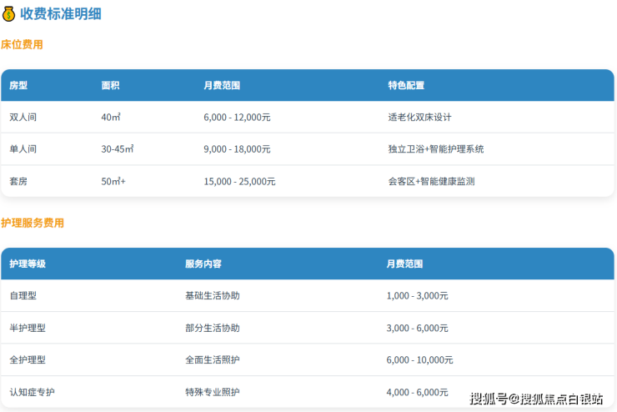Click the 月费范围 header in the bed fee table
Viewport: 617px width, 412px height.
pos(222,86)
